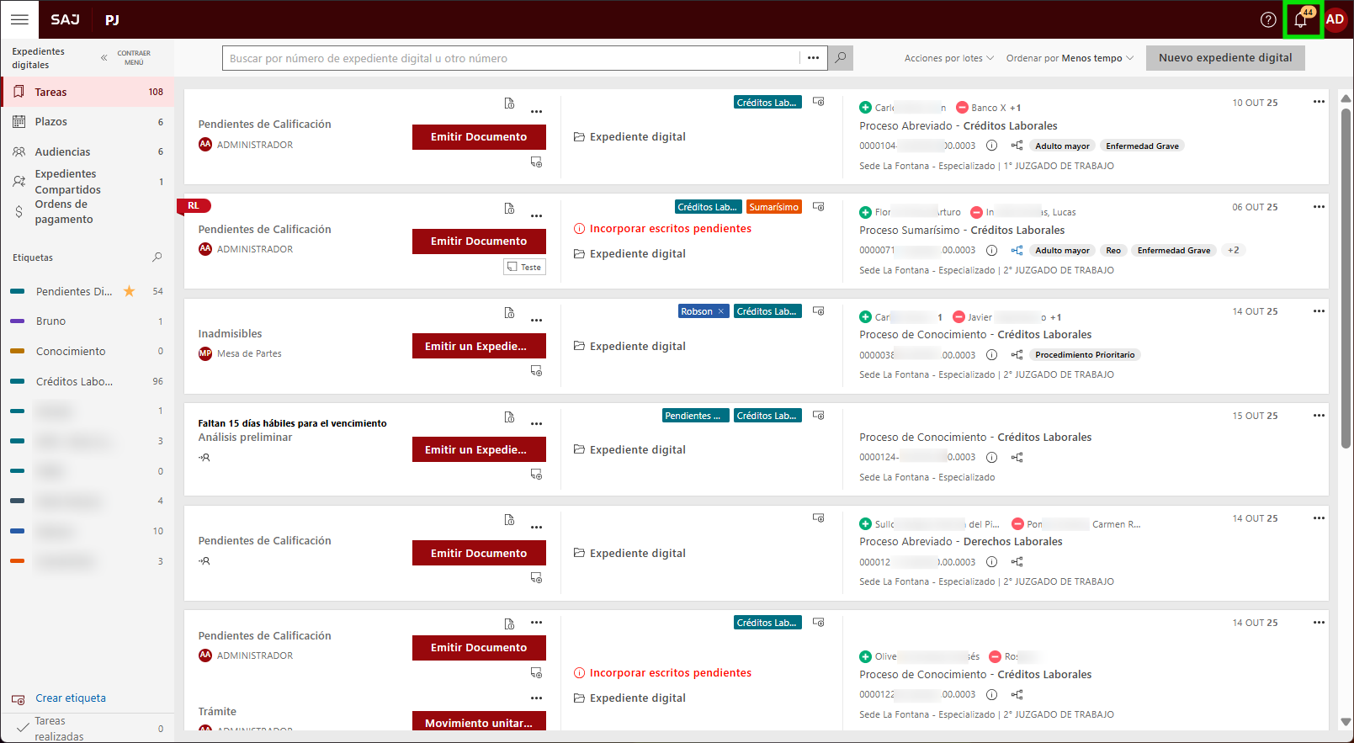This screenshot has height=743, width=1354.
Task: Select Plazos in the sidebar
Action: tap(51, 122)
